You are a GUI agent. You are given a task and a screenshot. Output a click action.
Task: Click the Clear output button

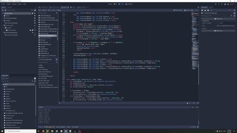click(x=197, y=107)
